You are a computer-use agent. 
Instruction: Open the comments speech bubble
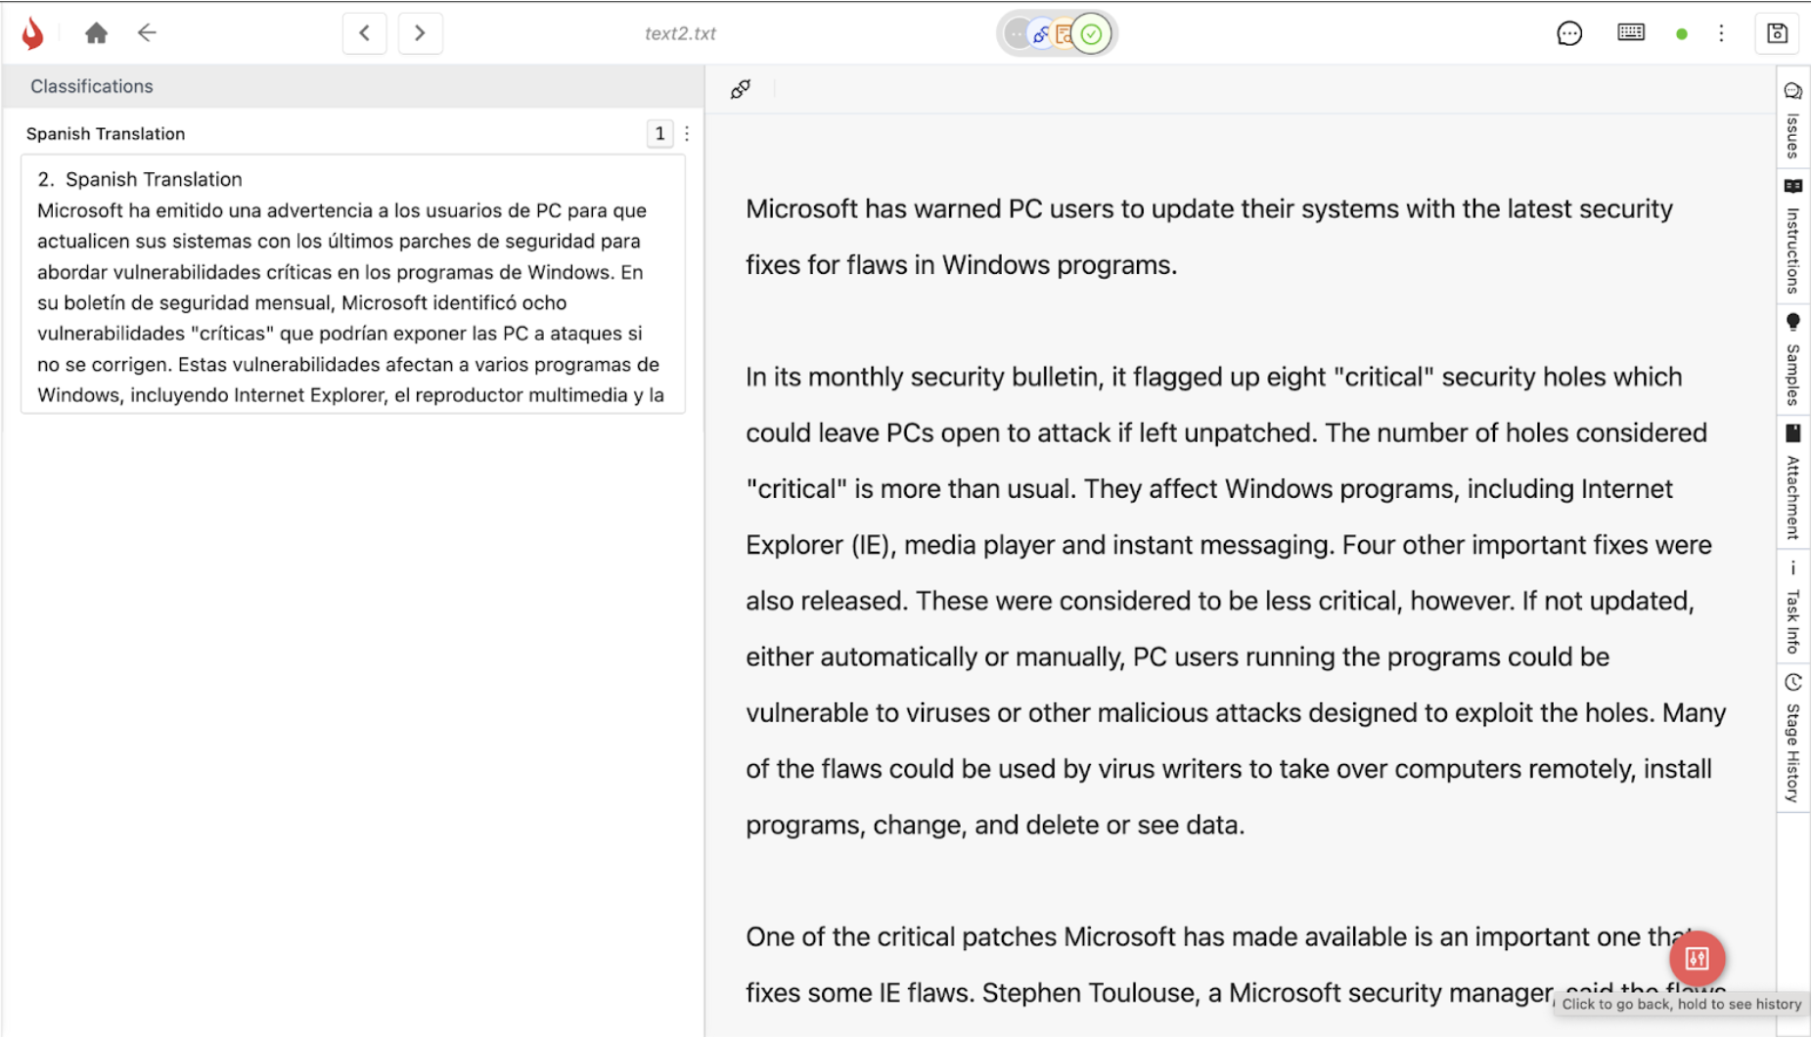coord(1569,33)
